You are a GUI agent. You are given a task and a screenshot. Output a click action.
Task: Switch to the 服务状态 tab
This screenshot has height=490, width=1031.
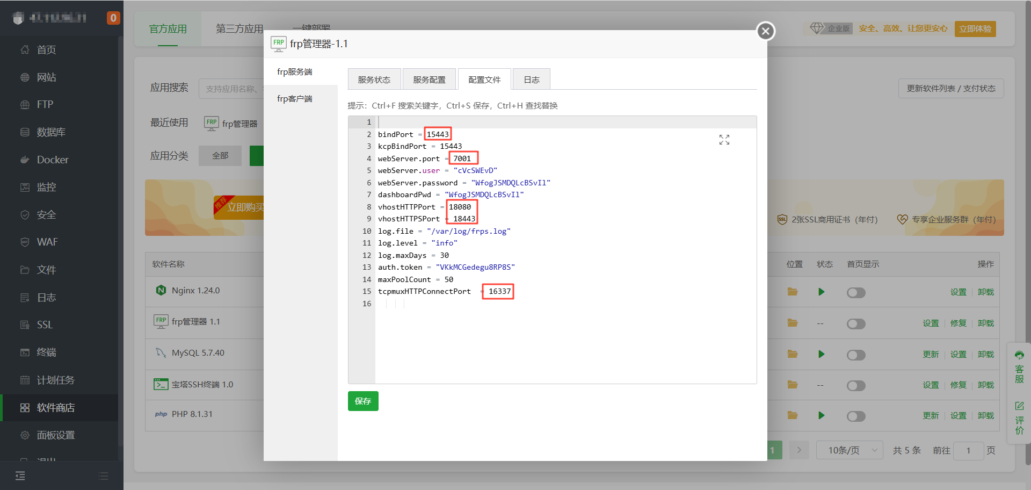tap(374, 80)
